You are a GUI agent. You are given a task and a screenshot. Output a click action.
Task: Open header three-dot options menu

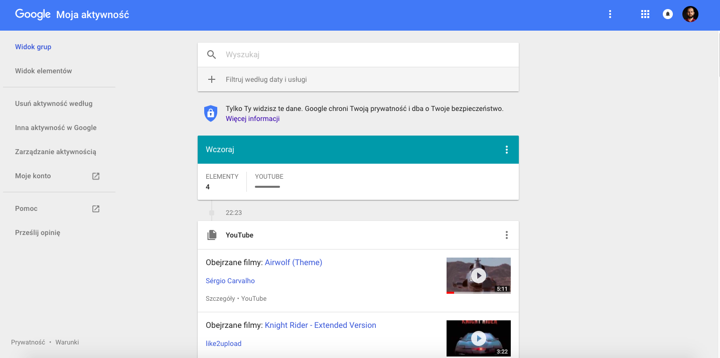coord(610,15)
